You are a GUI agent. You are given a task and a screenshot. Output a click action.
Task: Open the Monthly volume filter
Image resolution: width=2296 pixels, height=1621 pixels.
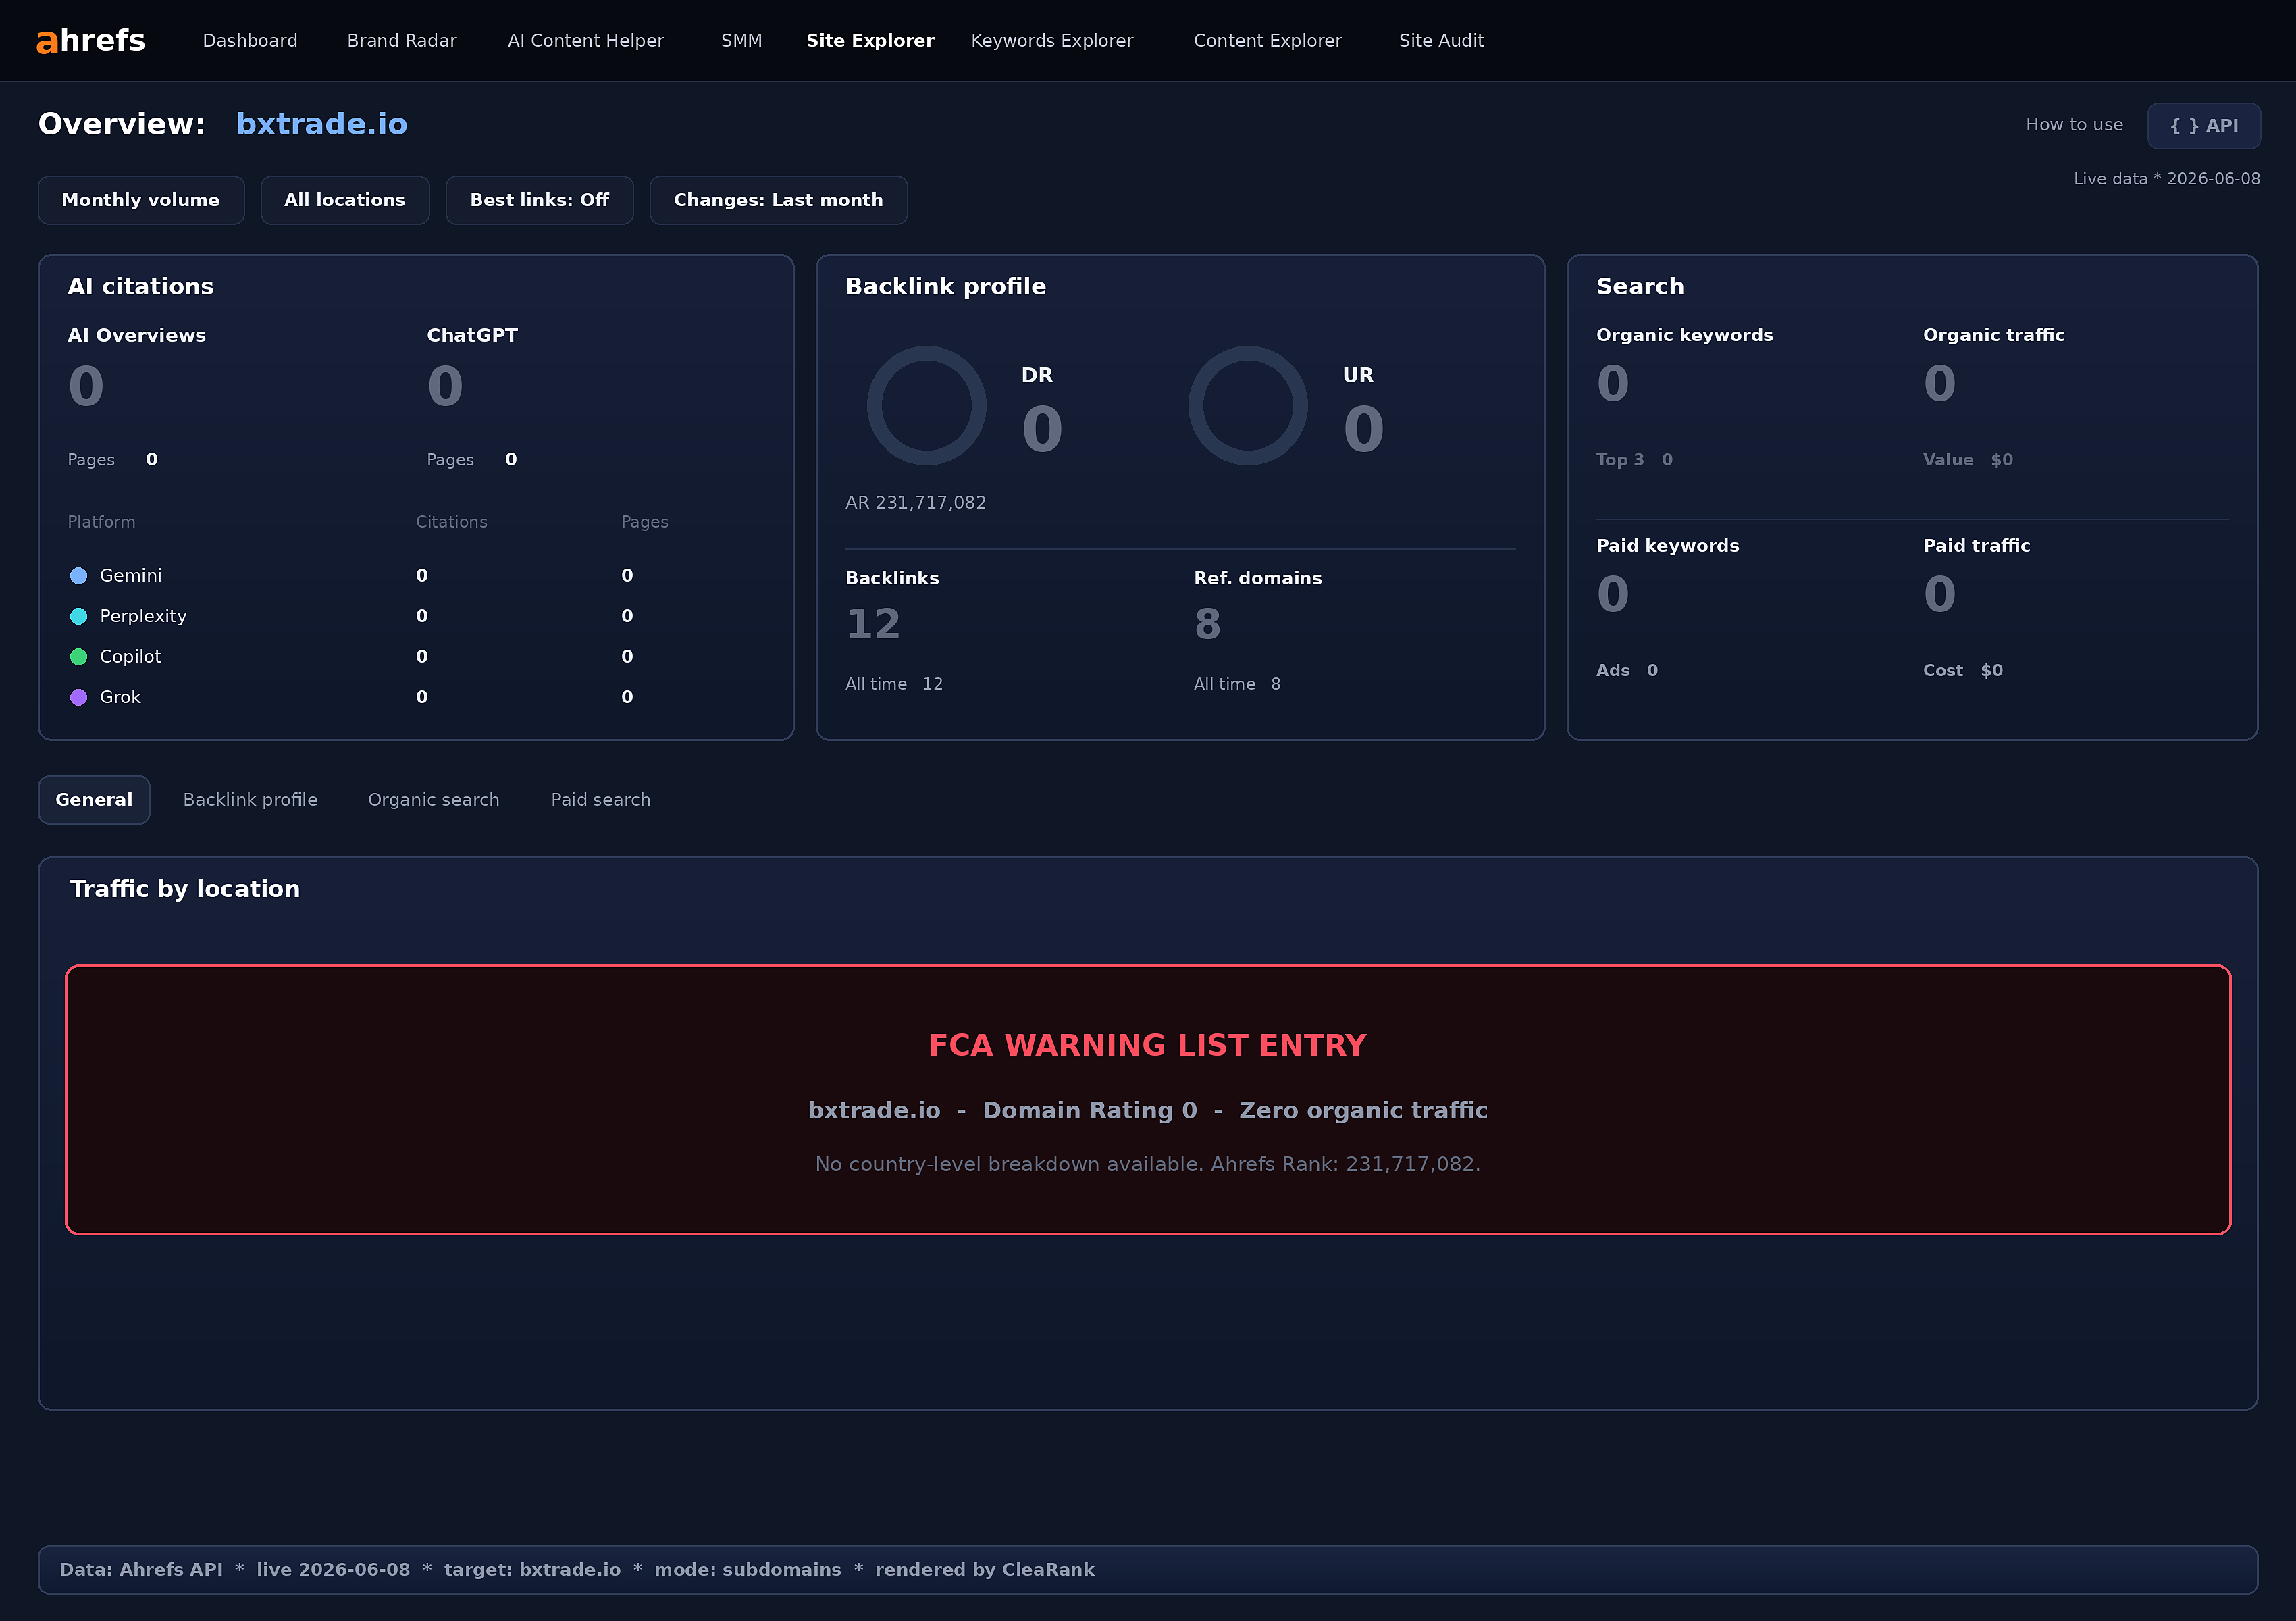coord(141,200)
